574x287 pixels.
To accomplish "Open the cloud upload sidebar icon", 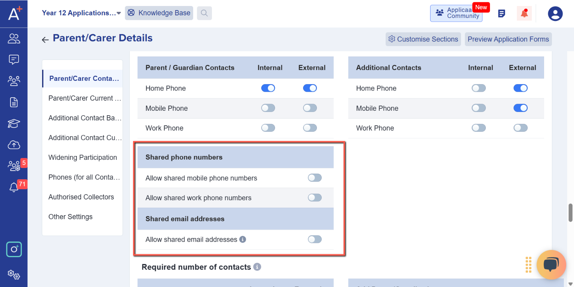I will click(x=14, y=145).
